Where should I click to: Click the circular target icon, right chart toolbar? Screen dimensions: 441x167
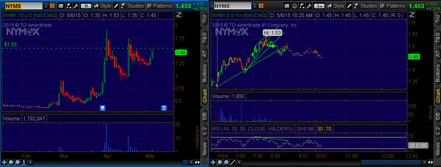(x=295, y=6)
